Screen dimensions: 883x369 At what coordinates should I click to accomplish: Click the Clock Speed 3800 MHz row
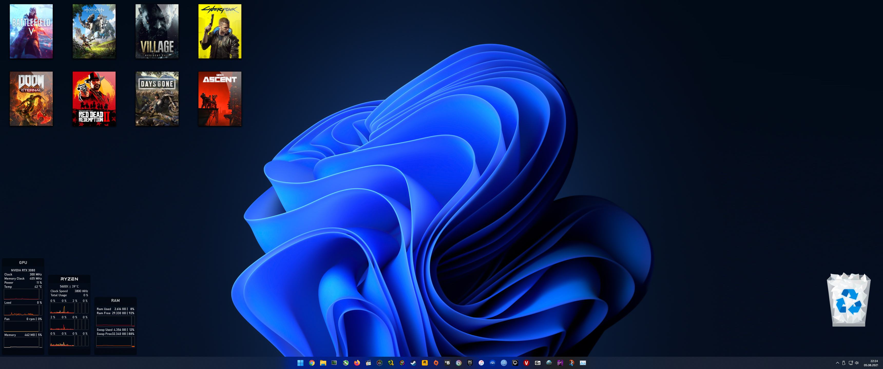[x=69, y=291]
